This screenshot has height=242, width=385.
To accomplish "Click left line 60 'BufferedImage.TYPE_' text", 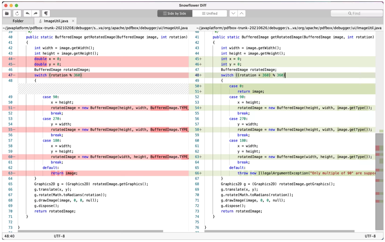I will coord(169,157).
